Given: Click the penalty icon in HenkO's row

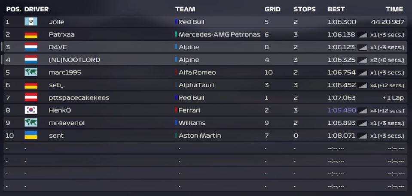Looking at the screenshot, I should pos(362,111).
